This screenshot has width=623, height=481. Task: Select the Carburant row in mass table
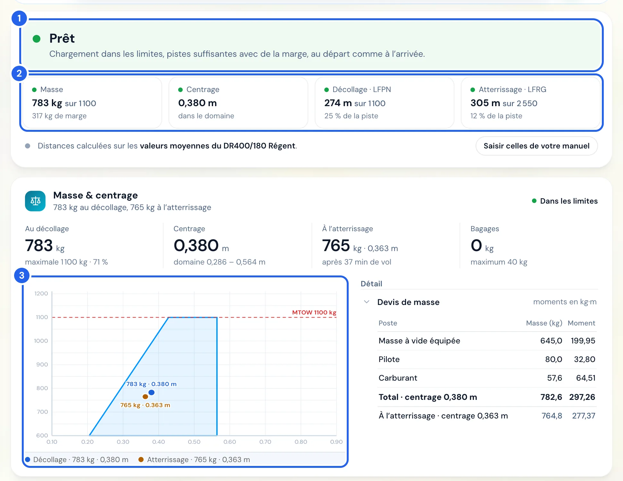pos(487,378)
